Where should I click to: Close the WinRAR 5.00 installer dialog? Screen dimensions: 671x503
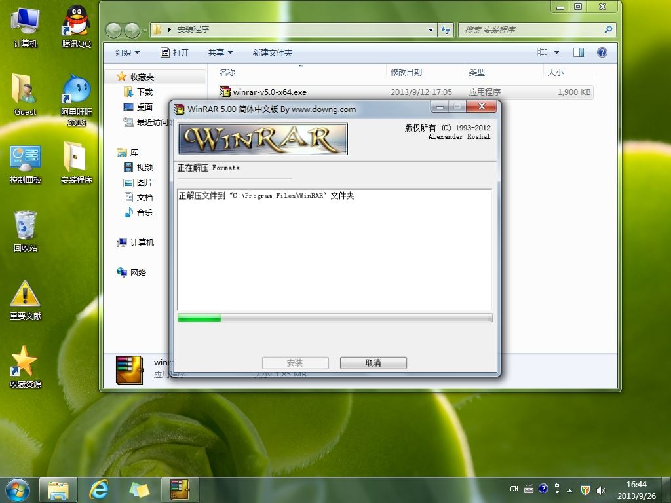[482, 106]
